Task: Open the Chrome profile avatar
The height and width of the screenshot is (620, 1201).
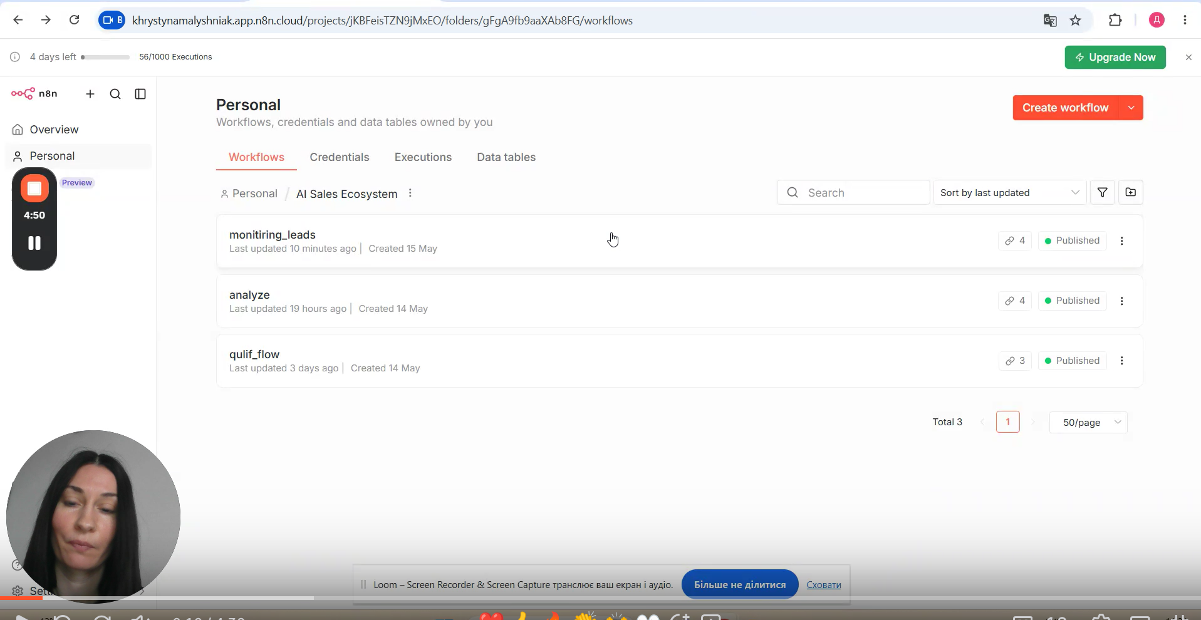Action: point(1157,20)
